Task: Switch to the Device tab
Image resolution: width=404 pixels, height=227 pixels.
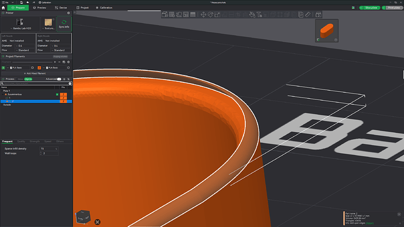Action: [61, 8]
